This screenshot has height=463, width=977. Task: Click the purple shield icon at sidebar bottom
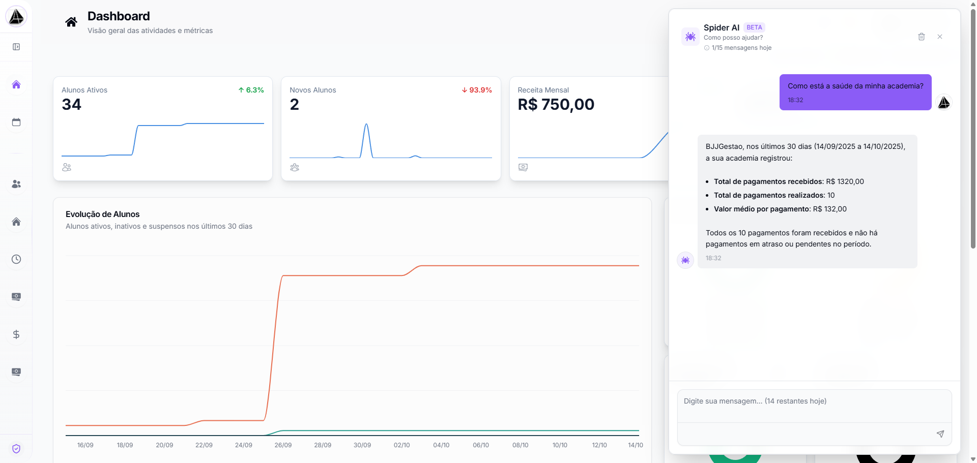[16, 449]
